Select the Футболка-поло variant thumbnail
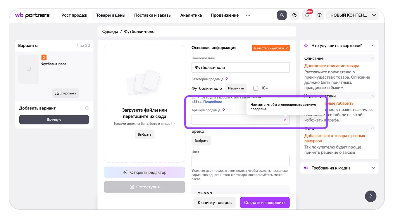The width and height of the screenshot is (393, 218). coord(29,69)
